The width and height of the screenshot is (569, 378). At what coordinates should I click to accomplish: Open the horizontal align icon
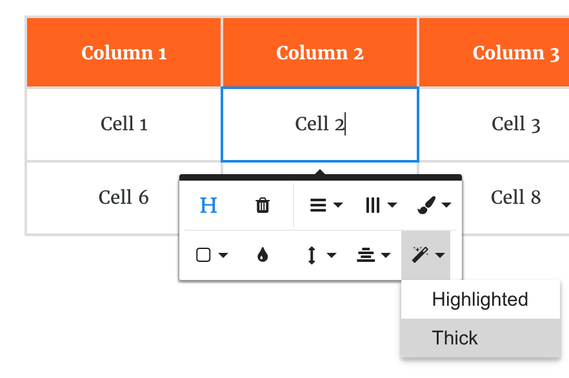(366, 255)
